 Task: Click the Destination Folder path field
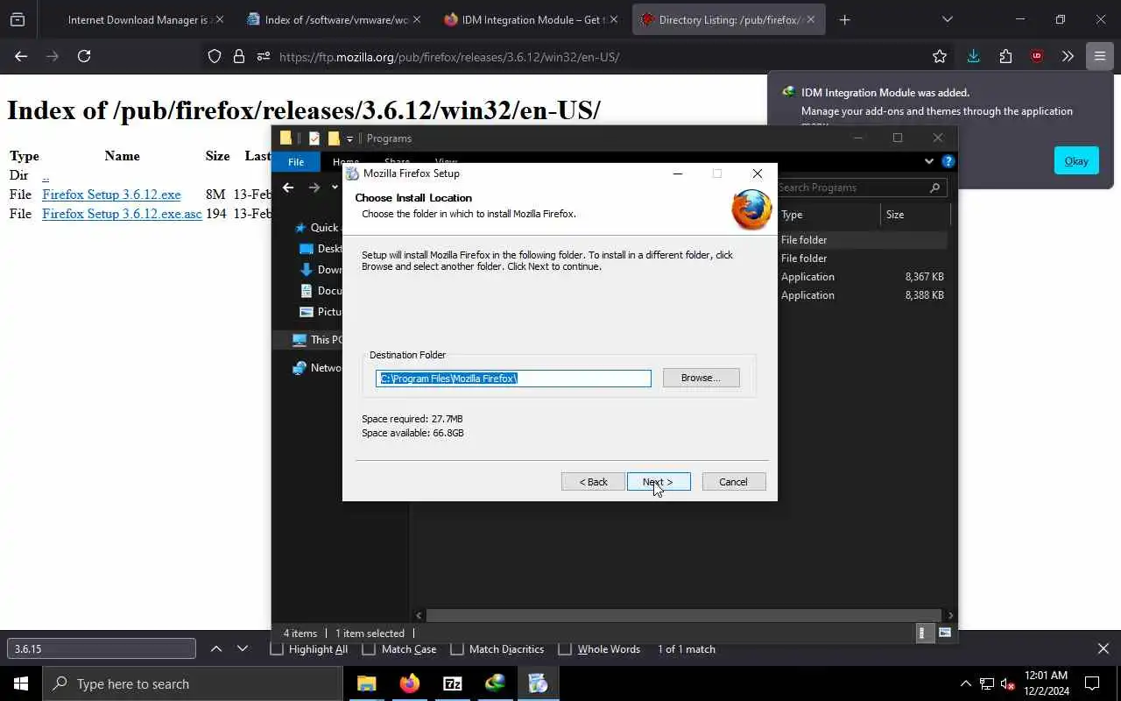[513, 378]
